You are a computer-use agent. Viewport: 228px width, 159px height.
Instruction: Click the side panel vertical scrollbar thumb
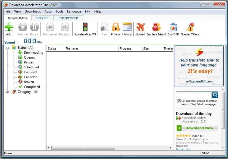click(223, 110)
